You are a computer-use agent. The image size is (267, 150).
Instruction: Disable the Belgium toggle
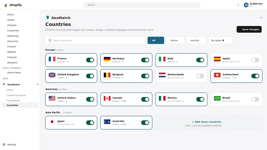pos(145,76)
